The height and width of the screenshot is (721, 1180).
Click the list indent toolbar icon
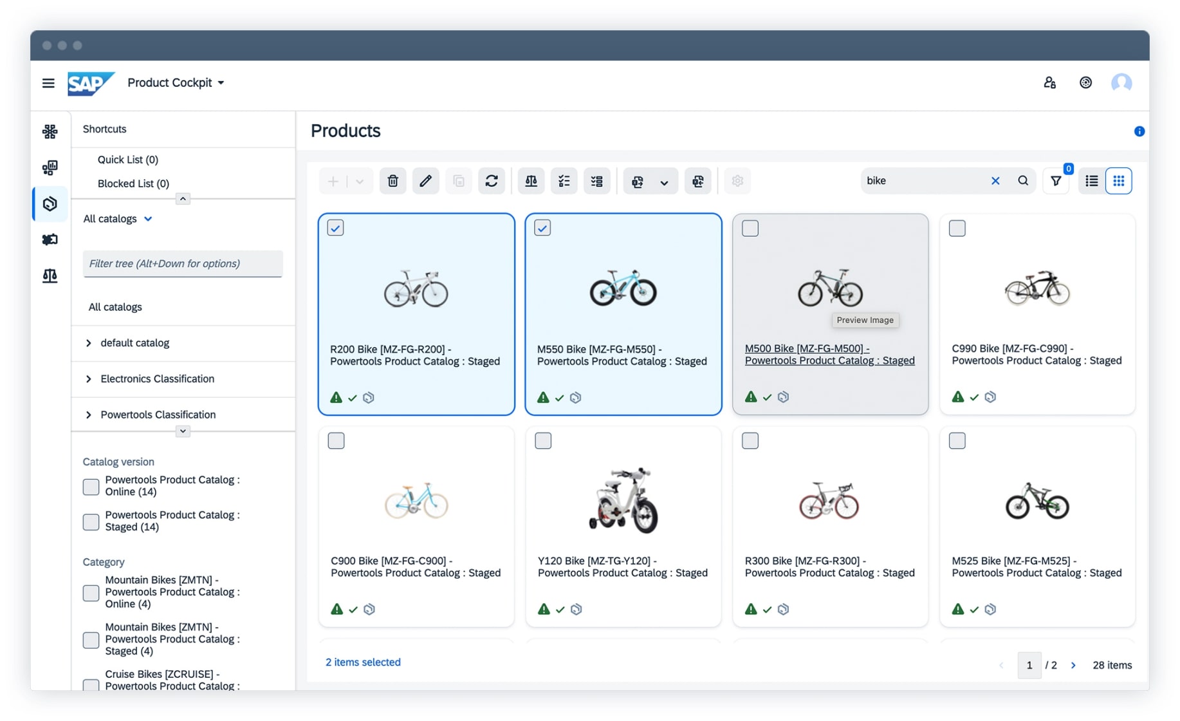coord(597,182)
